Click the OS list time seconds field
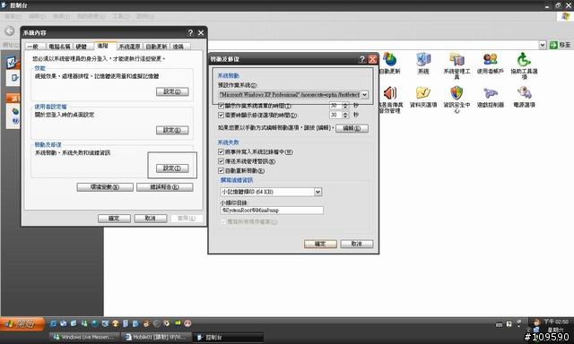574x344 pixels. (335, 106)
